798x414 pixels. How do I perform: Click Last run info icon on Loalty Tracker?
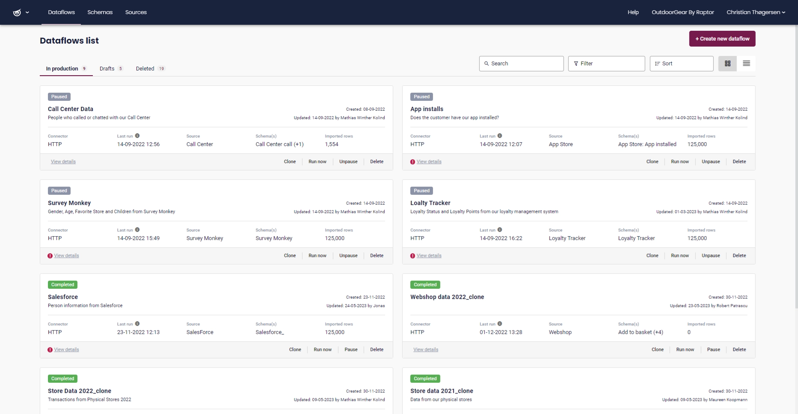click(500, 230)
